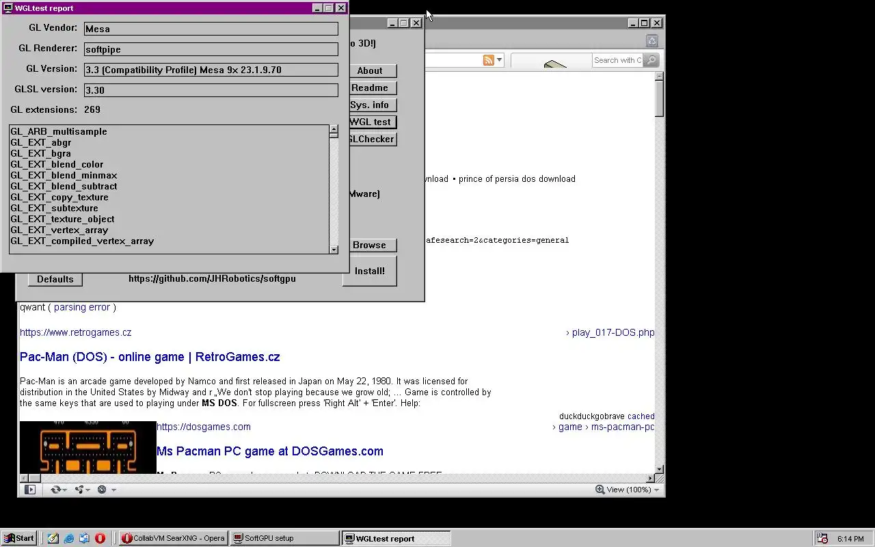Select GL_ARB_multisample in extensions list
This screenshot has width=875, height=547.
(170, 131)
